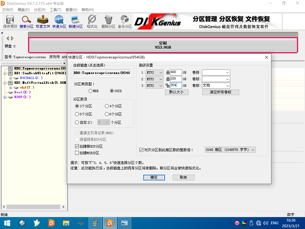Open the 备份分区 backup partition tool

125,21
